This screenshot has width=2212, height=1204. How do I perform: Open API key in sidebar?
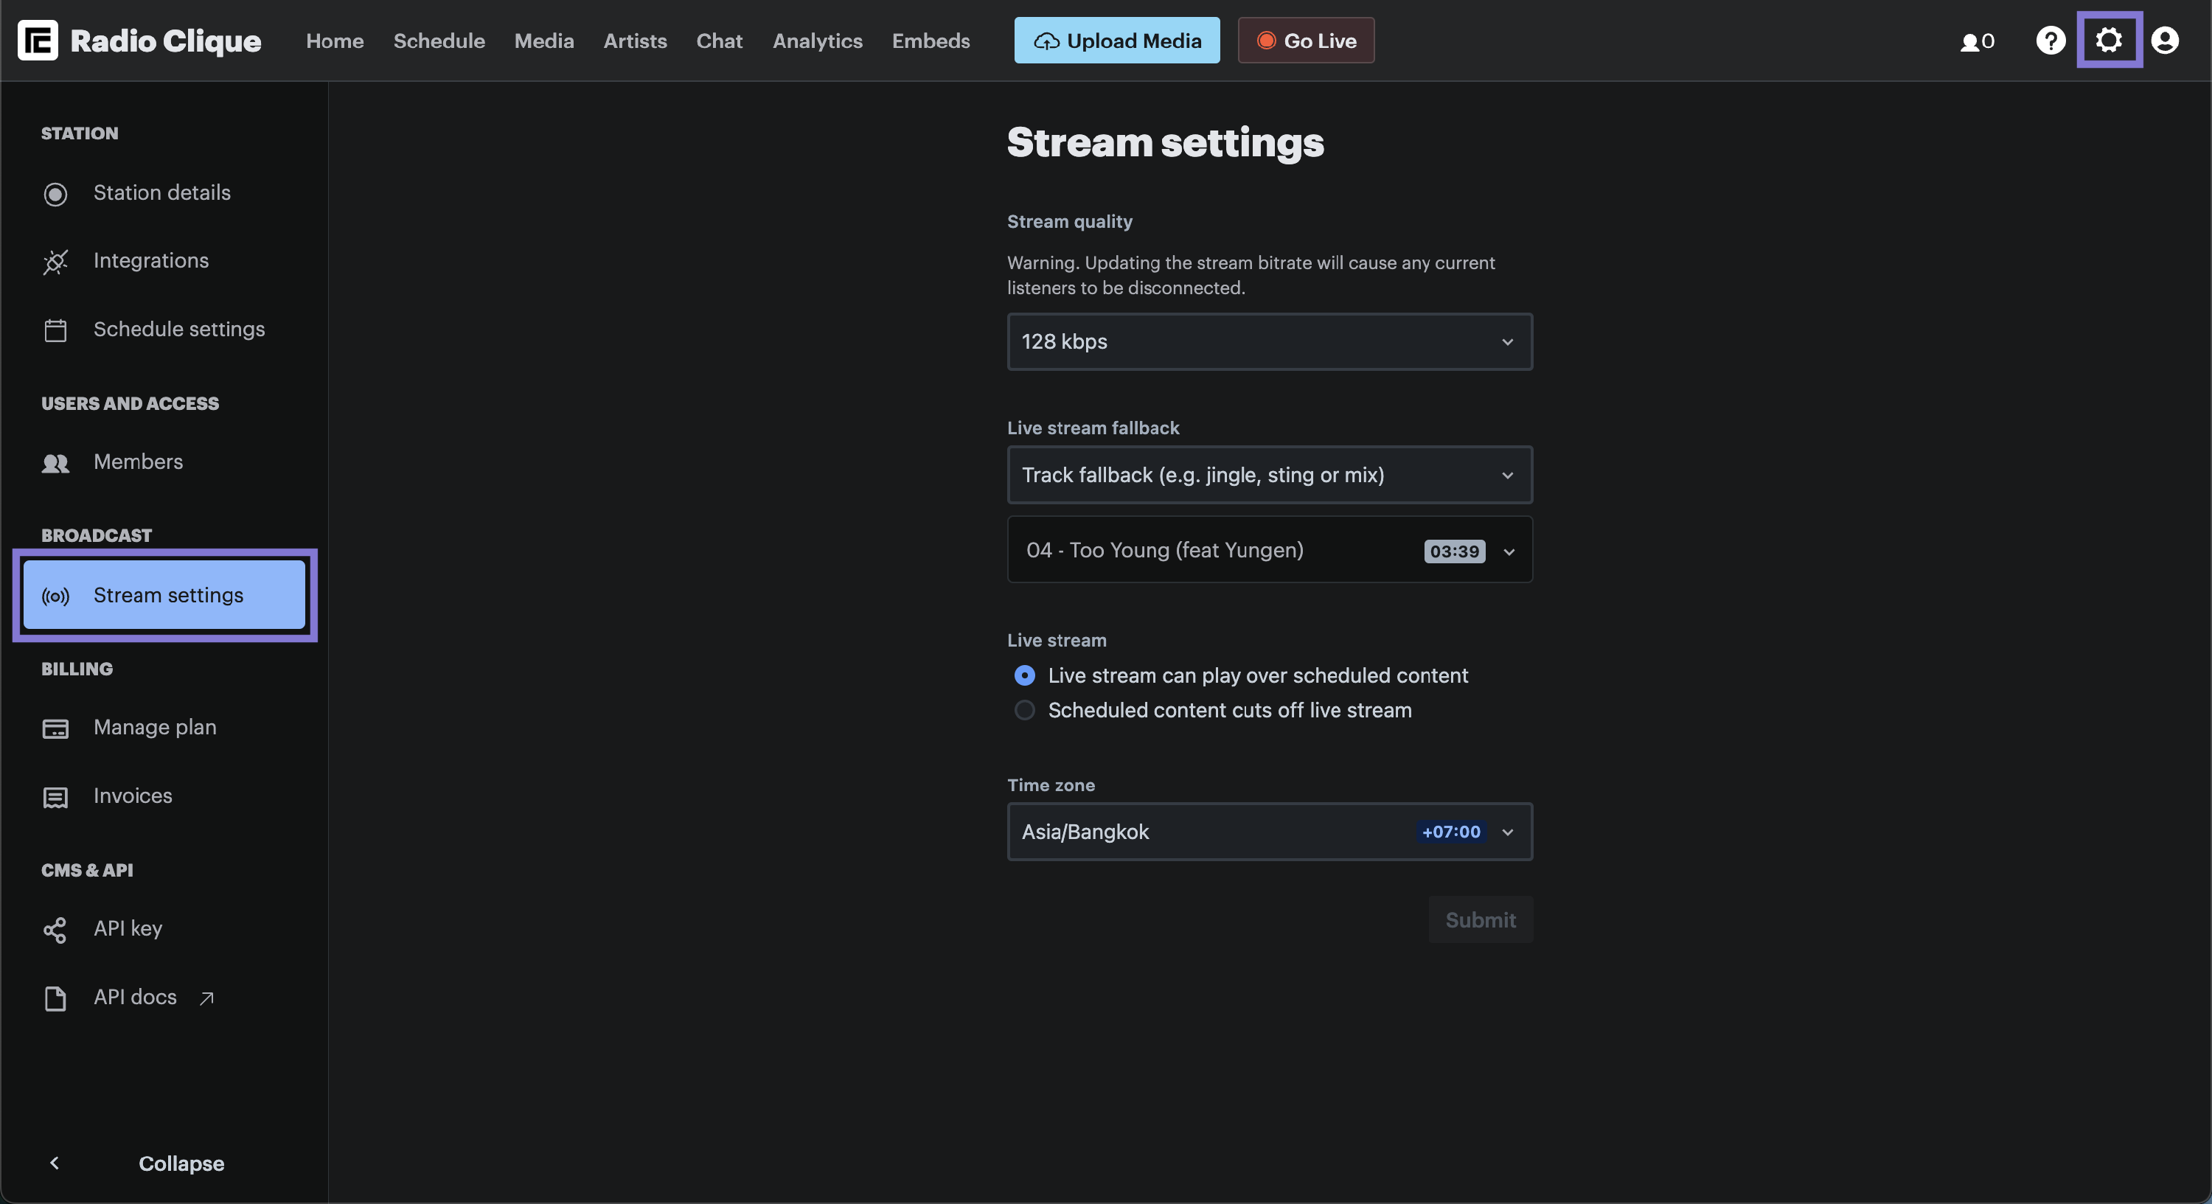[x=164, y=928]
